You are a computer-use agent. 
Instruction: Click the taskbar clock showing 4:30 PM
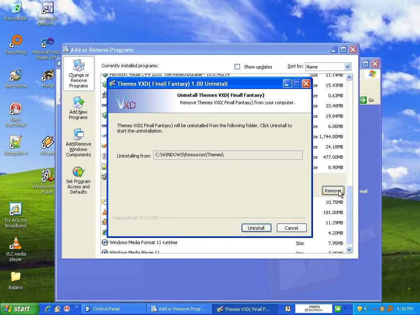click(404, 309)
